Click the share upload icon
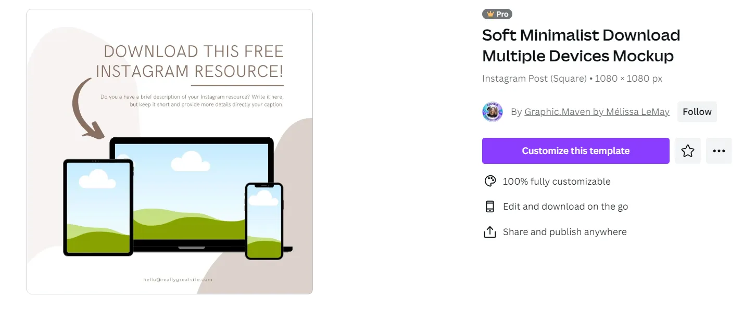 (x=489, y=232)
